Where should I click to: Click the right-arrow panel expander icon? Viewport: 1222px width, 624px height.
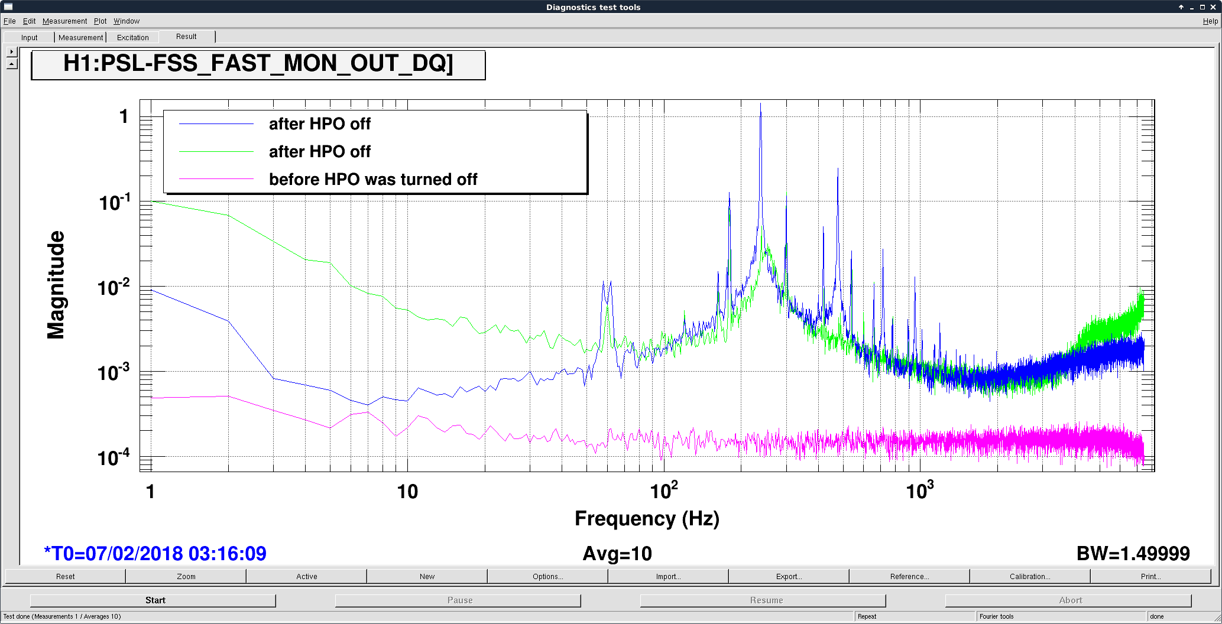click(x=11, y=52)
